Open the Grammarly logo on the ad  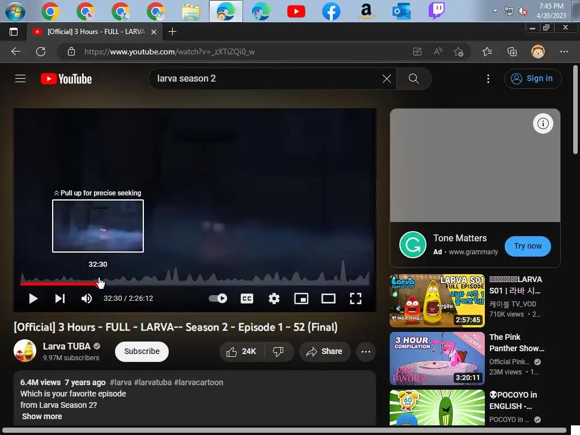click(x=413, y=245)
